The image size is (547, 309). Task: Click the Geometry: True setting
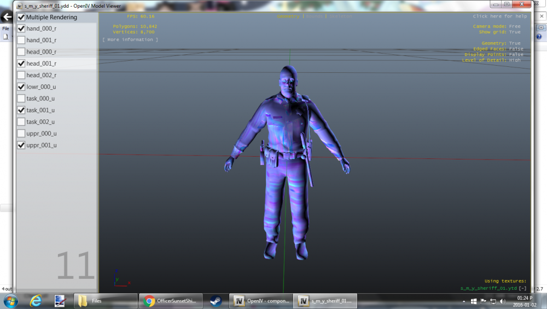(x=501, y=43)
